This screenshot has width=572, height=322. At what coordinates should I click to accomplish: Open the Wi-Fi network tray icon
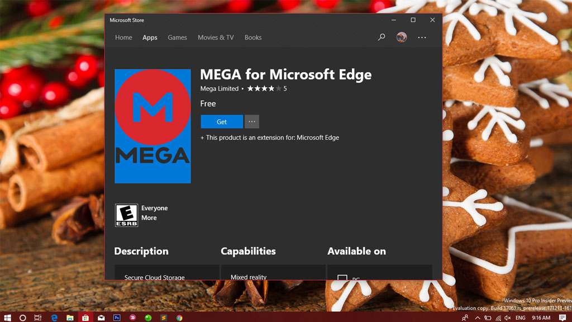tap(498, 318)
